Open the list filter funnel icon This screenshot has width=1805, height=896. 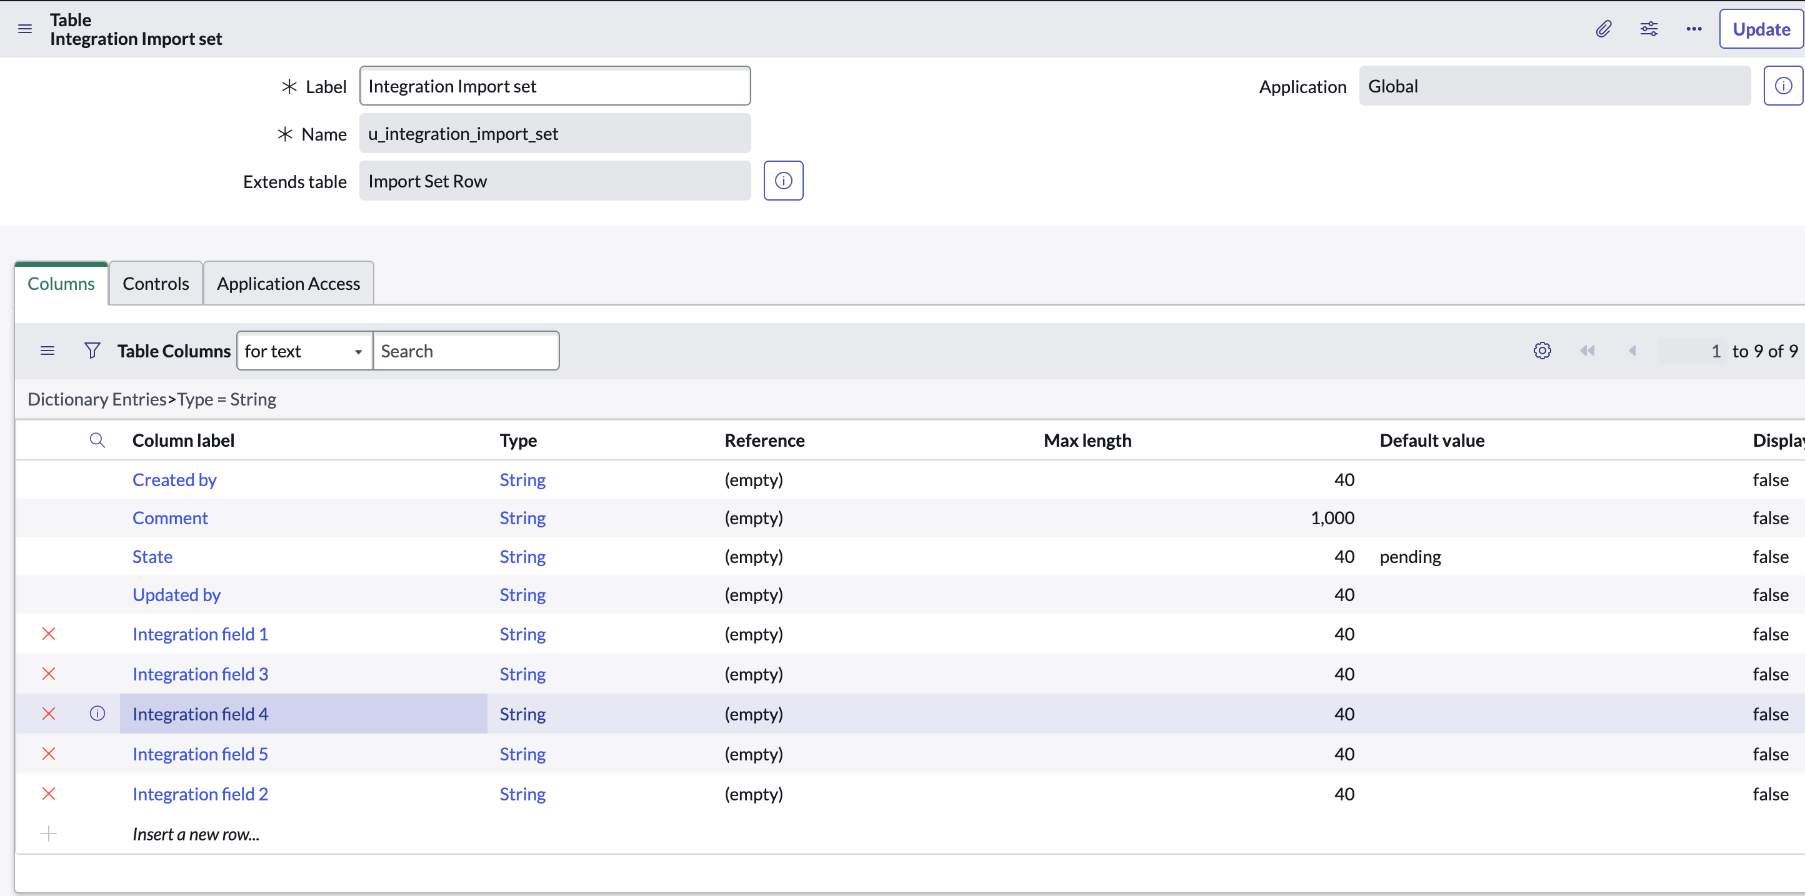click(x=92, y=351)
